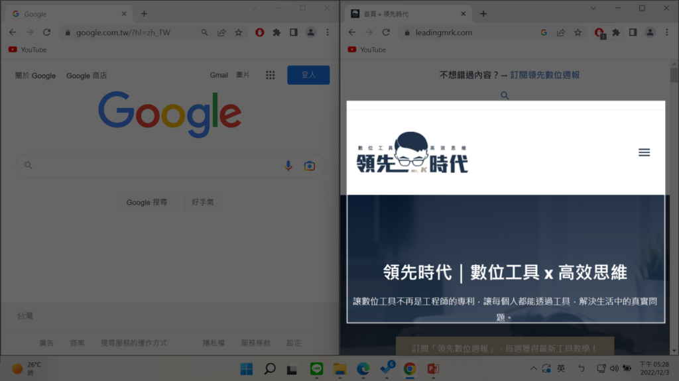Launch Microsoft Edge from the taskbar

363,369
